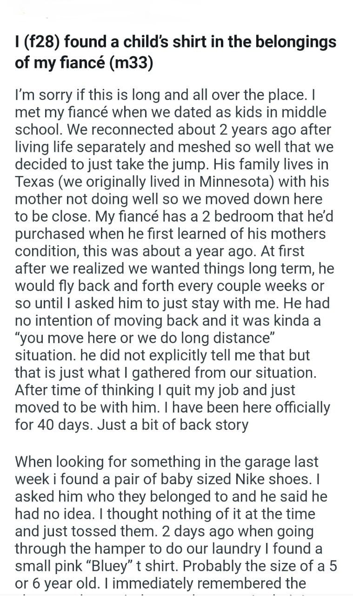Click the post title heading

point(176,52)
